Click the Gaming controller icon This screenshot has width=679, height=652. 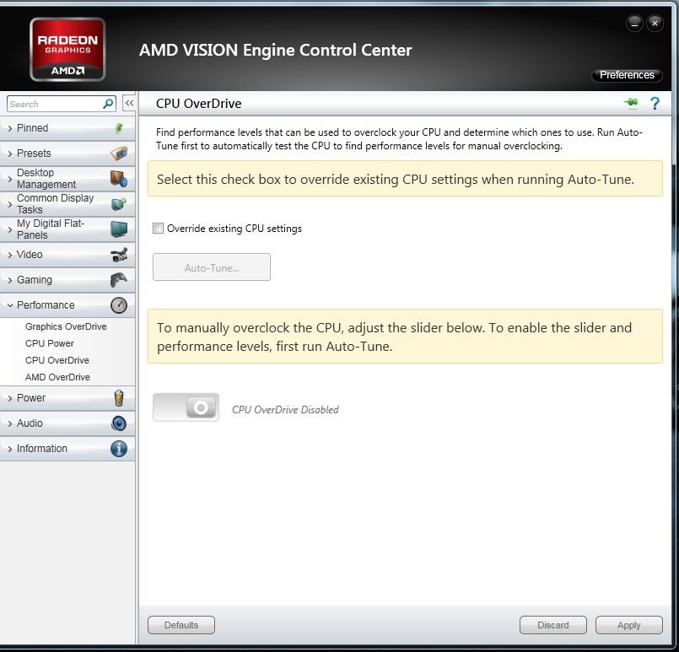coord(119,280)
